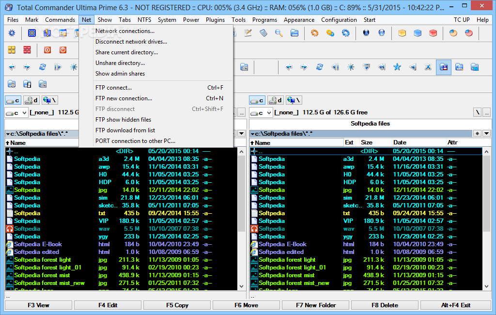
Task: Open the Plugins menu
Action: (x=215, y=20)
